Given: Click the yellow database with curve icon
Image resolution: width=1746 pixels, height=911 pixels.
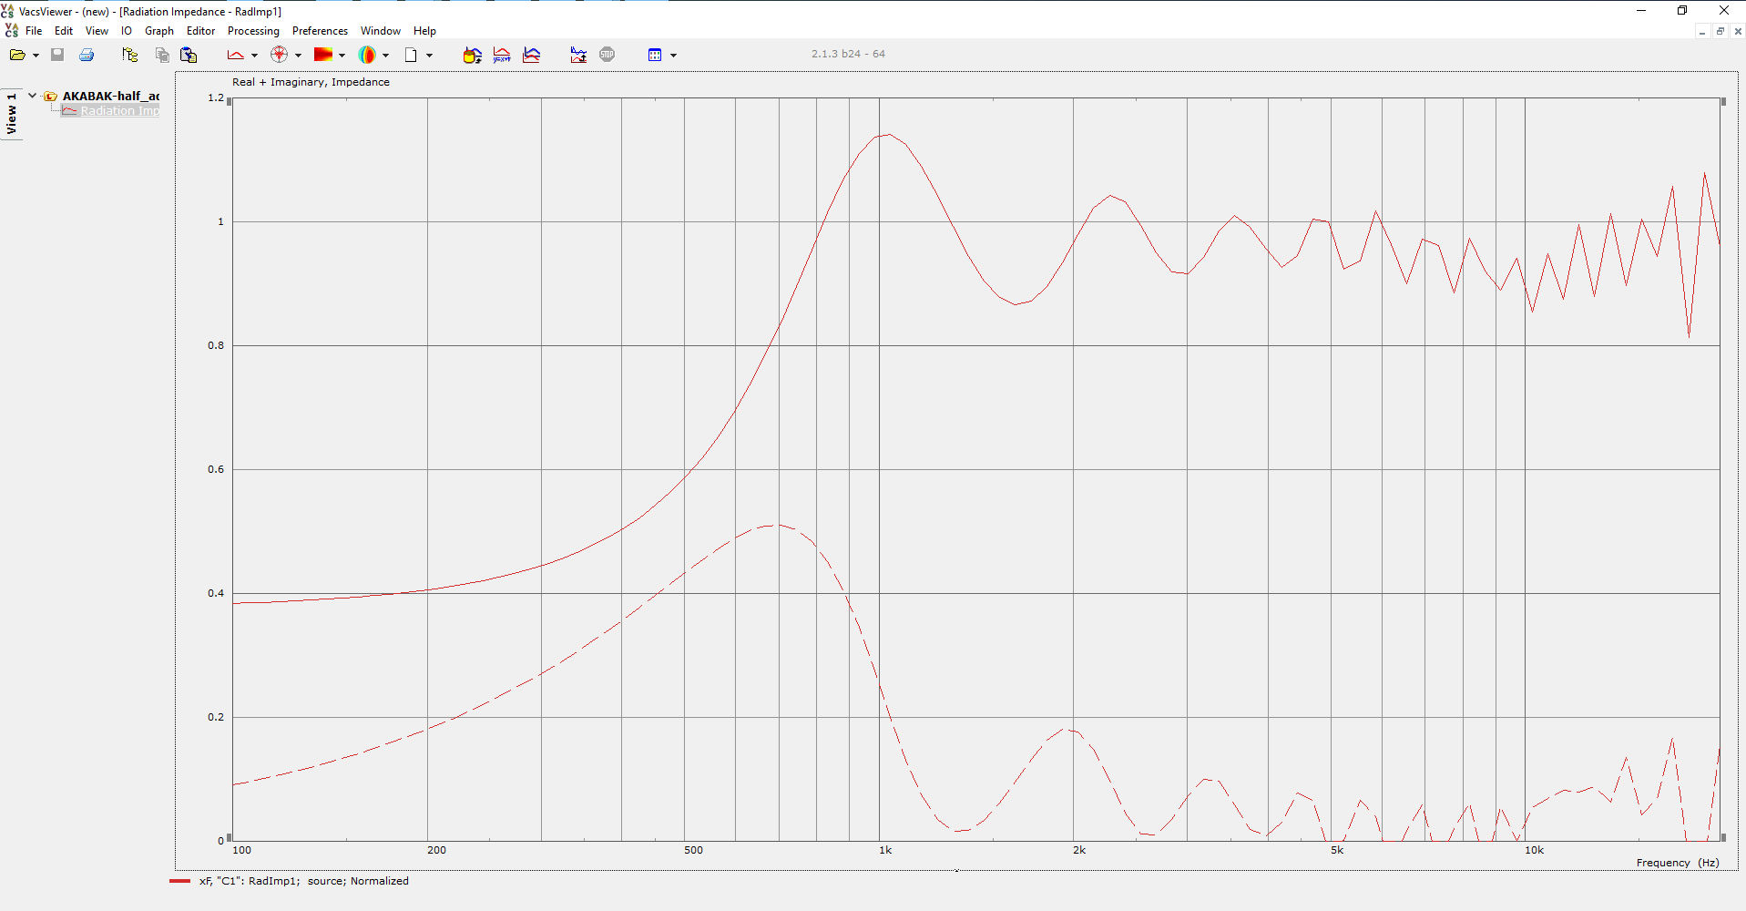Looking at the screenshot, I should (x=472, y=55).
